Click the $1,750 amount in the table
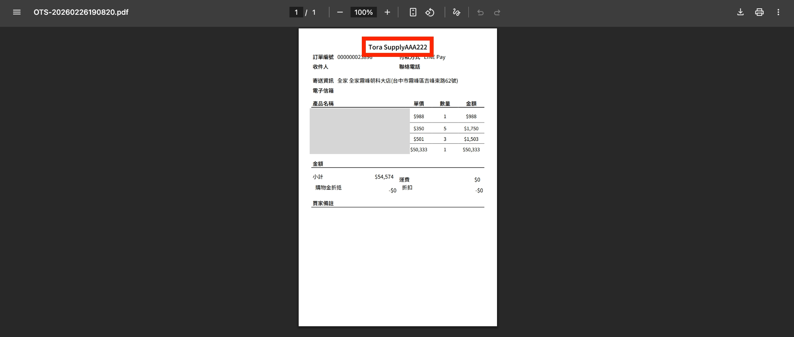Image resolution: width=794 pixels, height=337 pixels. point(471,129)
